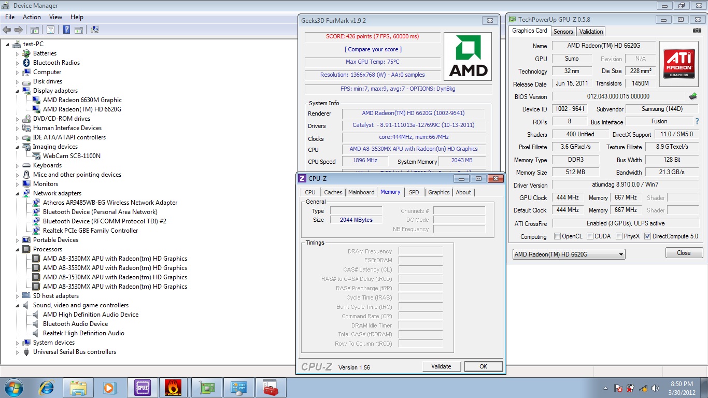708x398 pixels.
Task: Click the ATI Radeon logo in GPU-Z
Action: 679,64
